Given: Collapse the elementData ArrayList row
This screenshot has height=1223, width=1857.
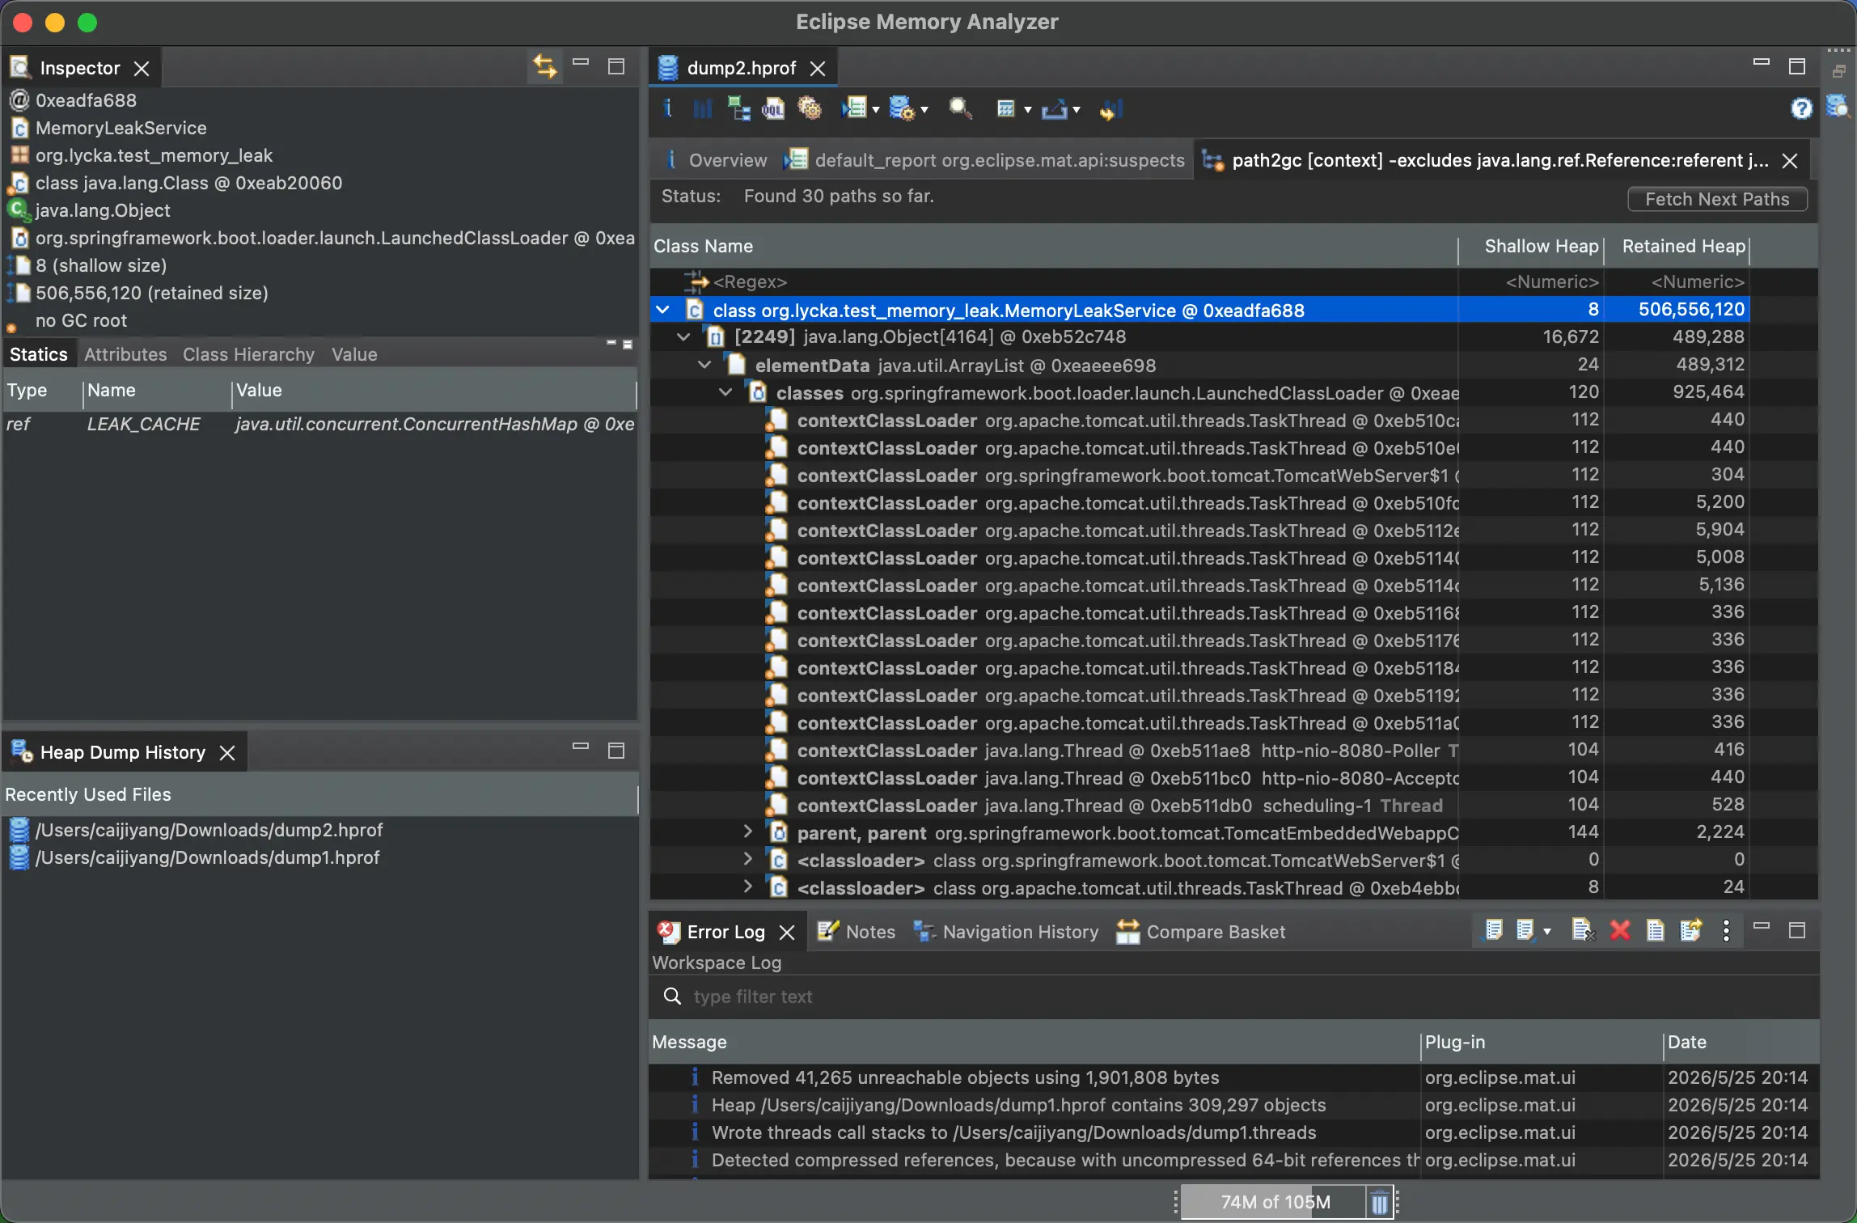Looking at the screenshot, I should click(705, 365).
